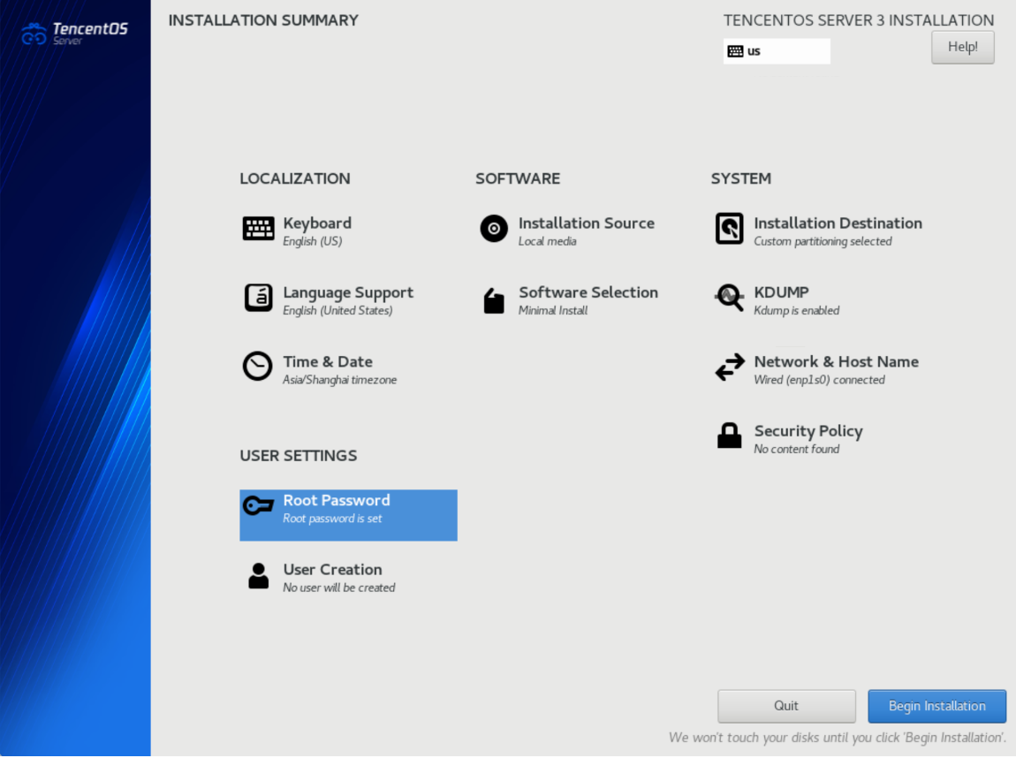Click the 'Local media' status text

[548, 242]
